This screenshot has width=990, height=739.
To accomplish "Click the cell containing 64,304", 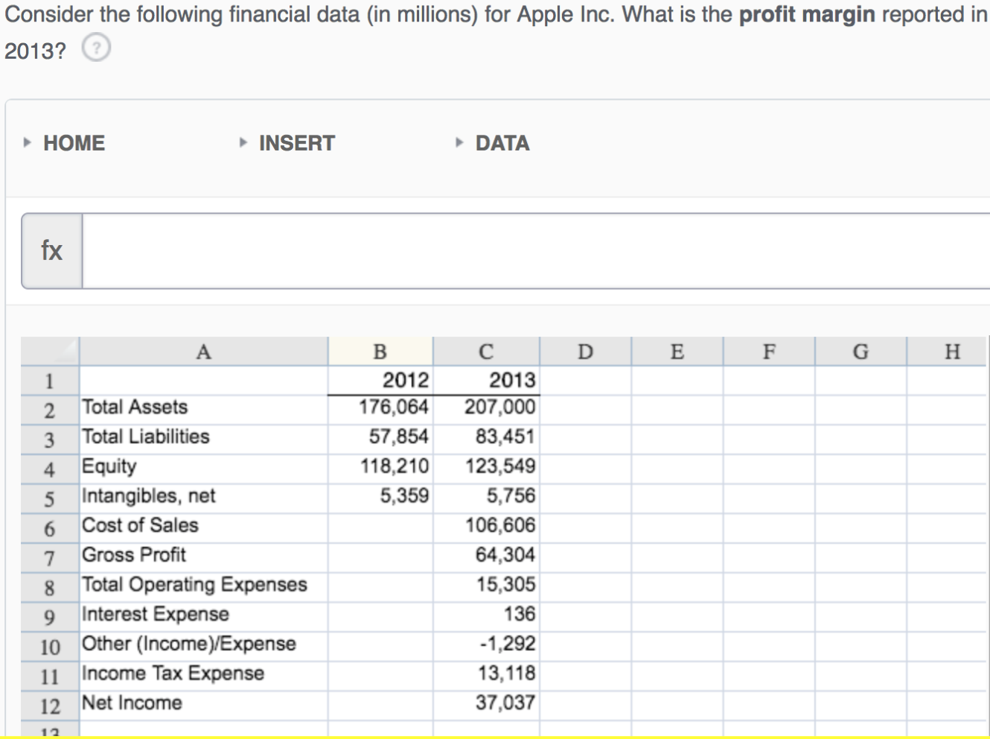I will pyautogui.click(x=486, y=558).
